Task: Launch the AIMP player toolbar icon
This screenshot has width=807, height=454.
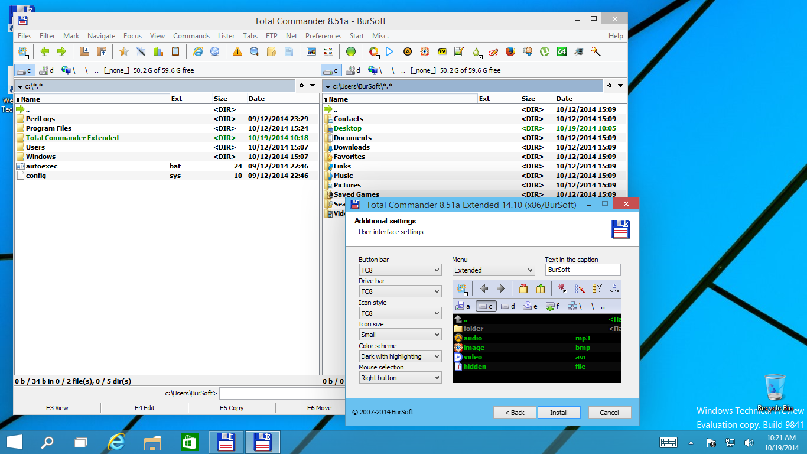Action: click(x=408, y=51)
